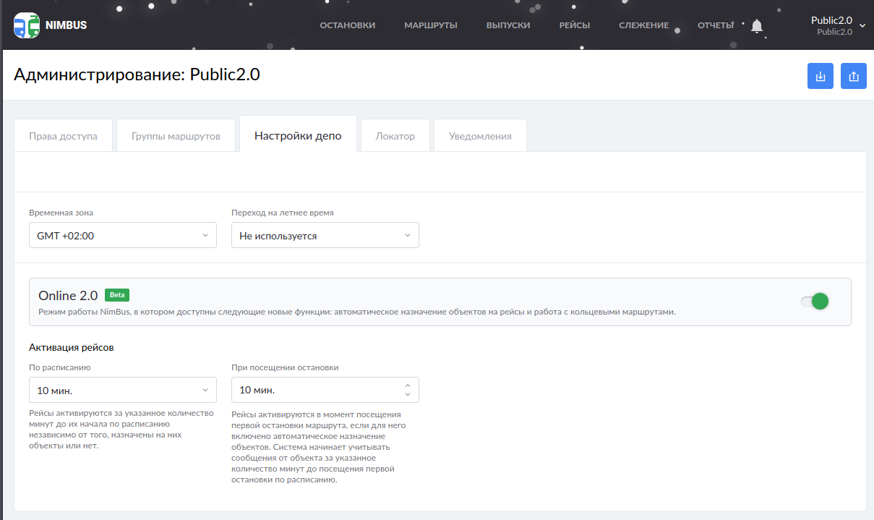This screenshot has width=874, height=520.
Task: Click the export upload icon button
Action: 853,76
